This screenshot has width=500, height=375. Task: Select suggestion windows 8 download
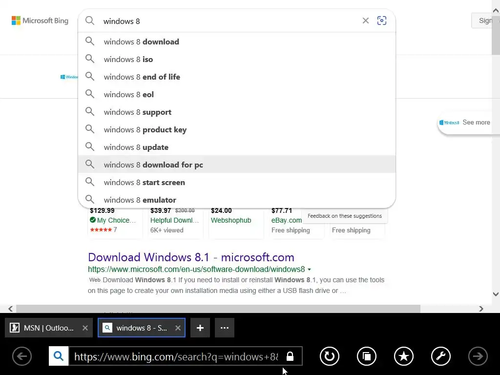[237, 42]
